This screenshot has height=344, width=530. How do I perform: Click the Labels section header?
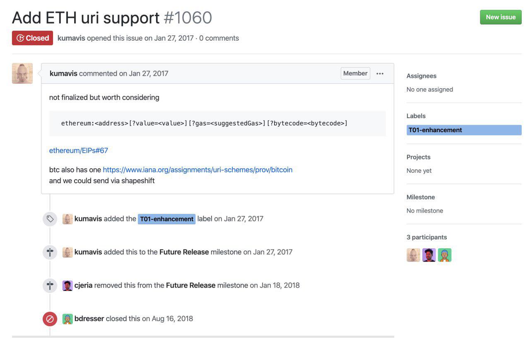(416, 116)
